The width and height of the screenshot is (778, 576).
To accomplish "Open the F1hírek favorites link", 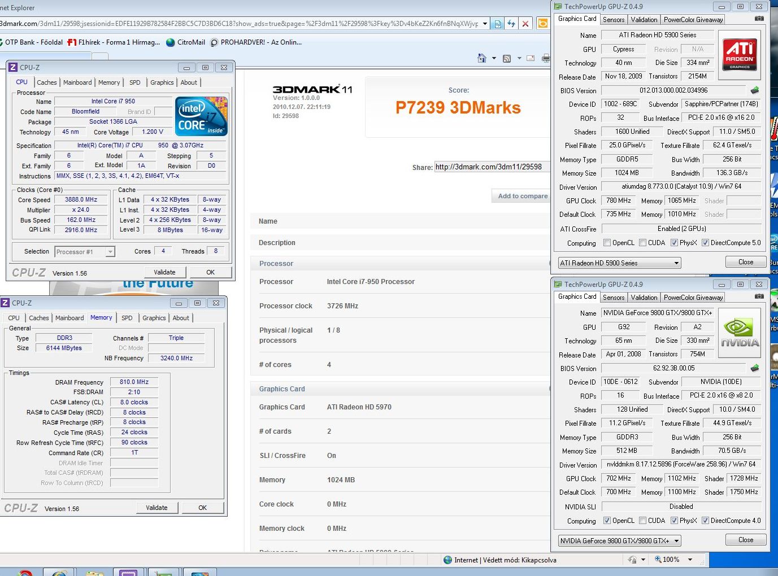I will (x=114, y=42).
